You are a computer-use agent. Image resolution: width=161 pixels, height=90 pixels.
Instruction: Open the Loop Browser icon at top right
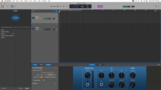pyautogui.click(x=156, y=6)
